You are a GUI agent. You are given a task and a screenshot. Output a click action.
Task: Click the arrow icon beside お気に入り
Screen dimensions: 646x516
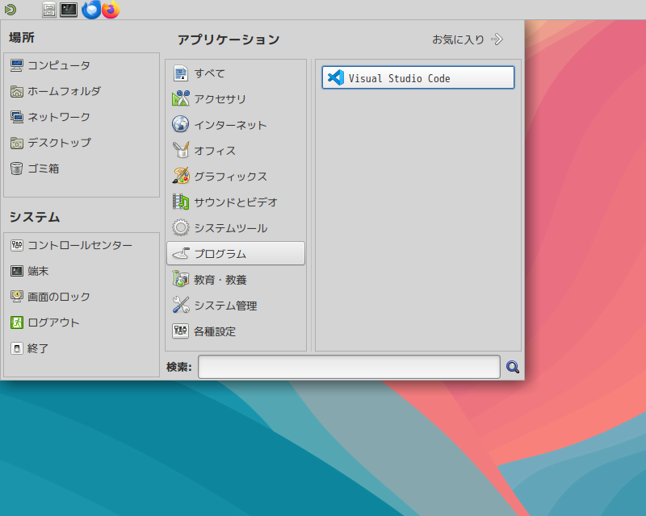[x=497, y=40]
